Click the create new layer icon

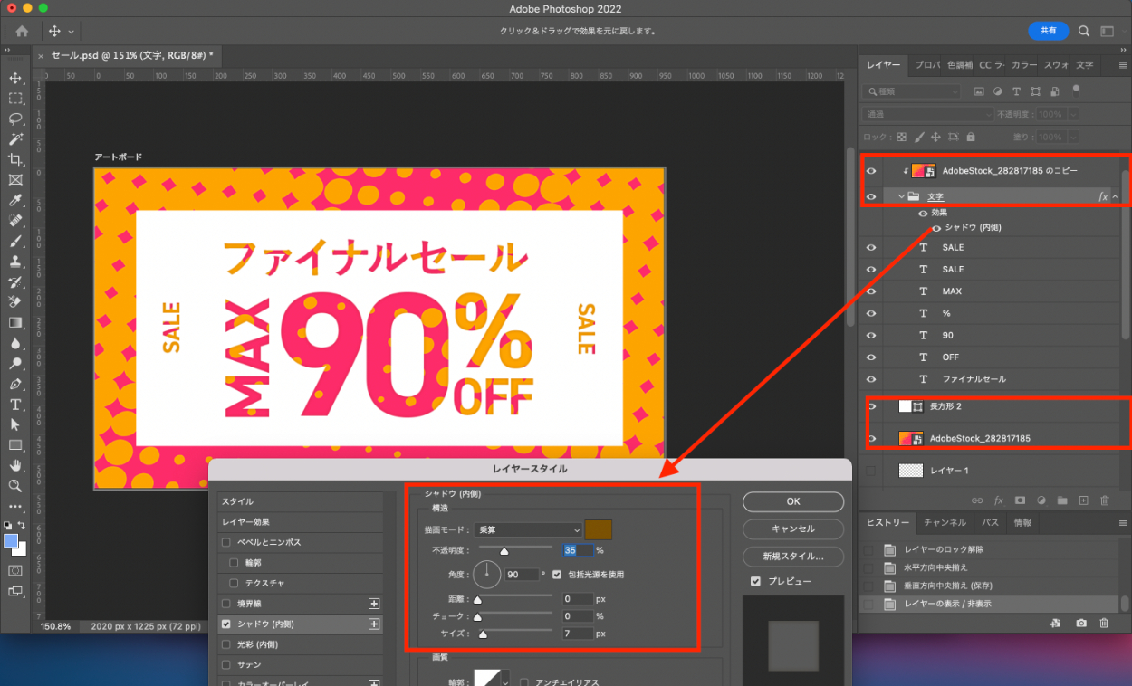(x=1082, y=500)
